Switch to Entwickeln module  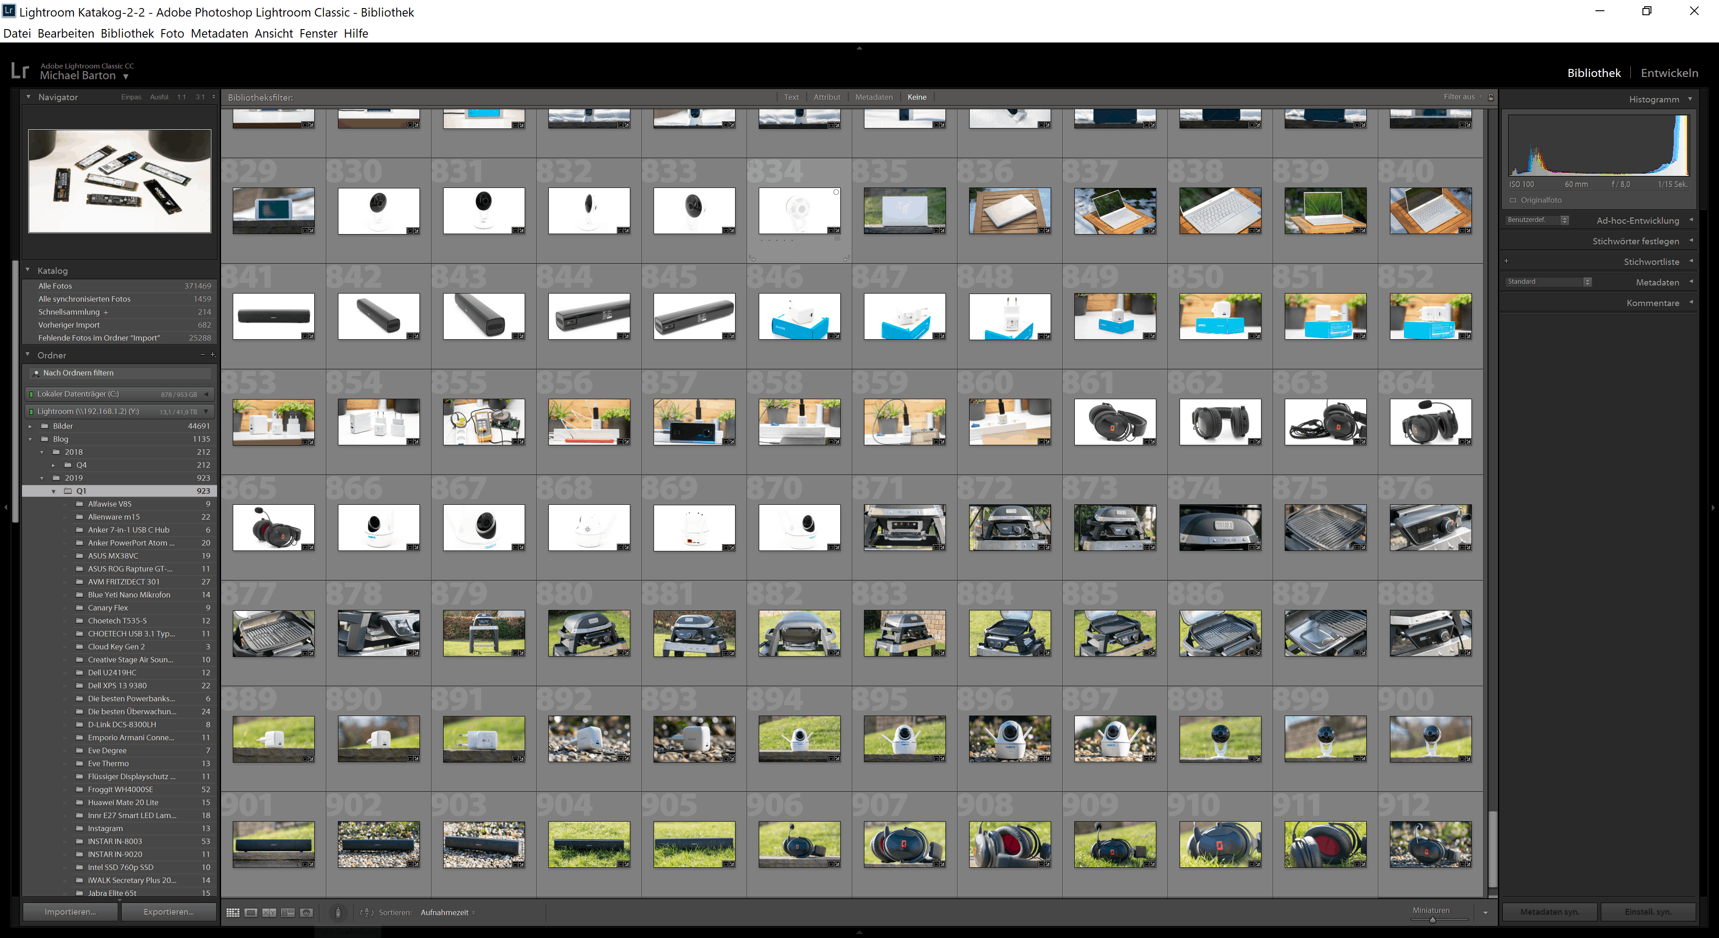[x=1669, y=72]
